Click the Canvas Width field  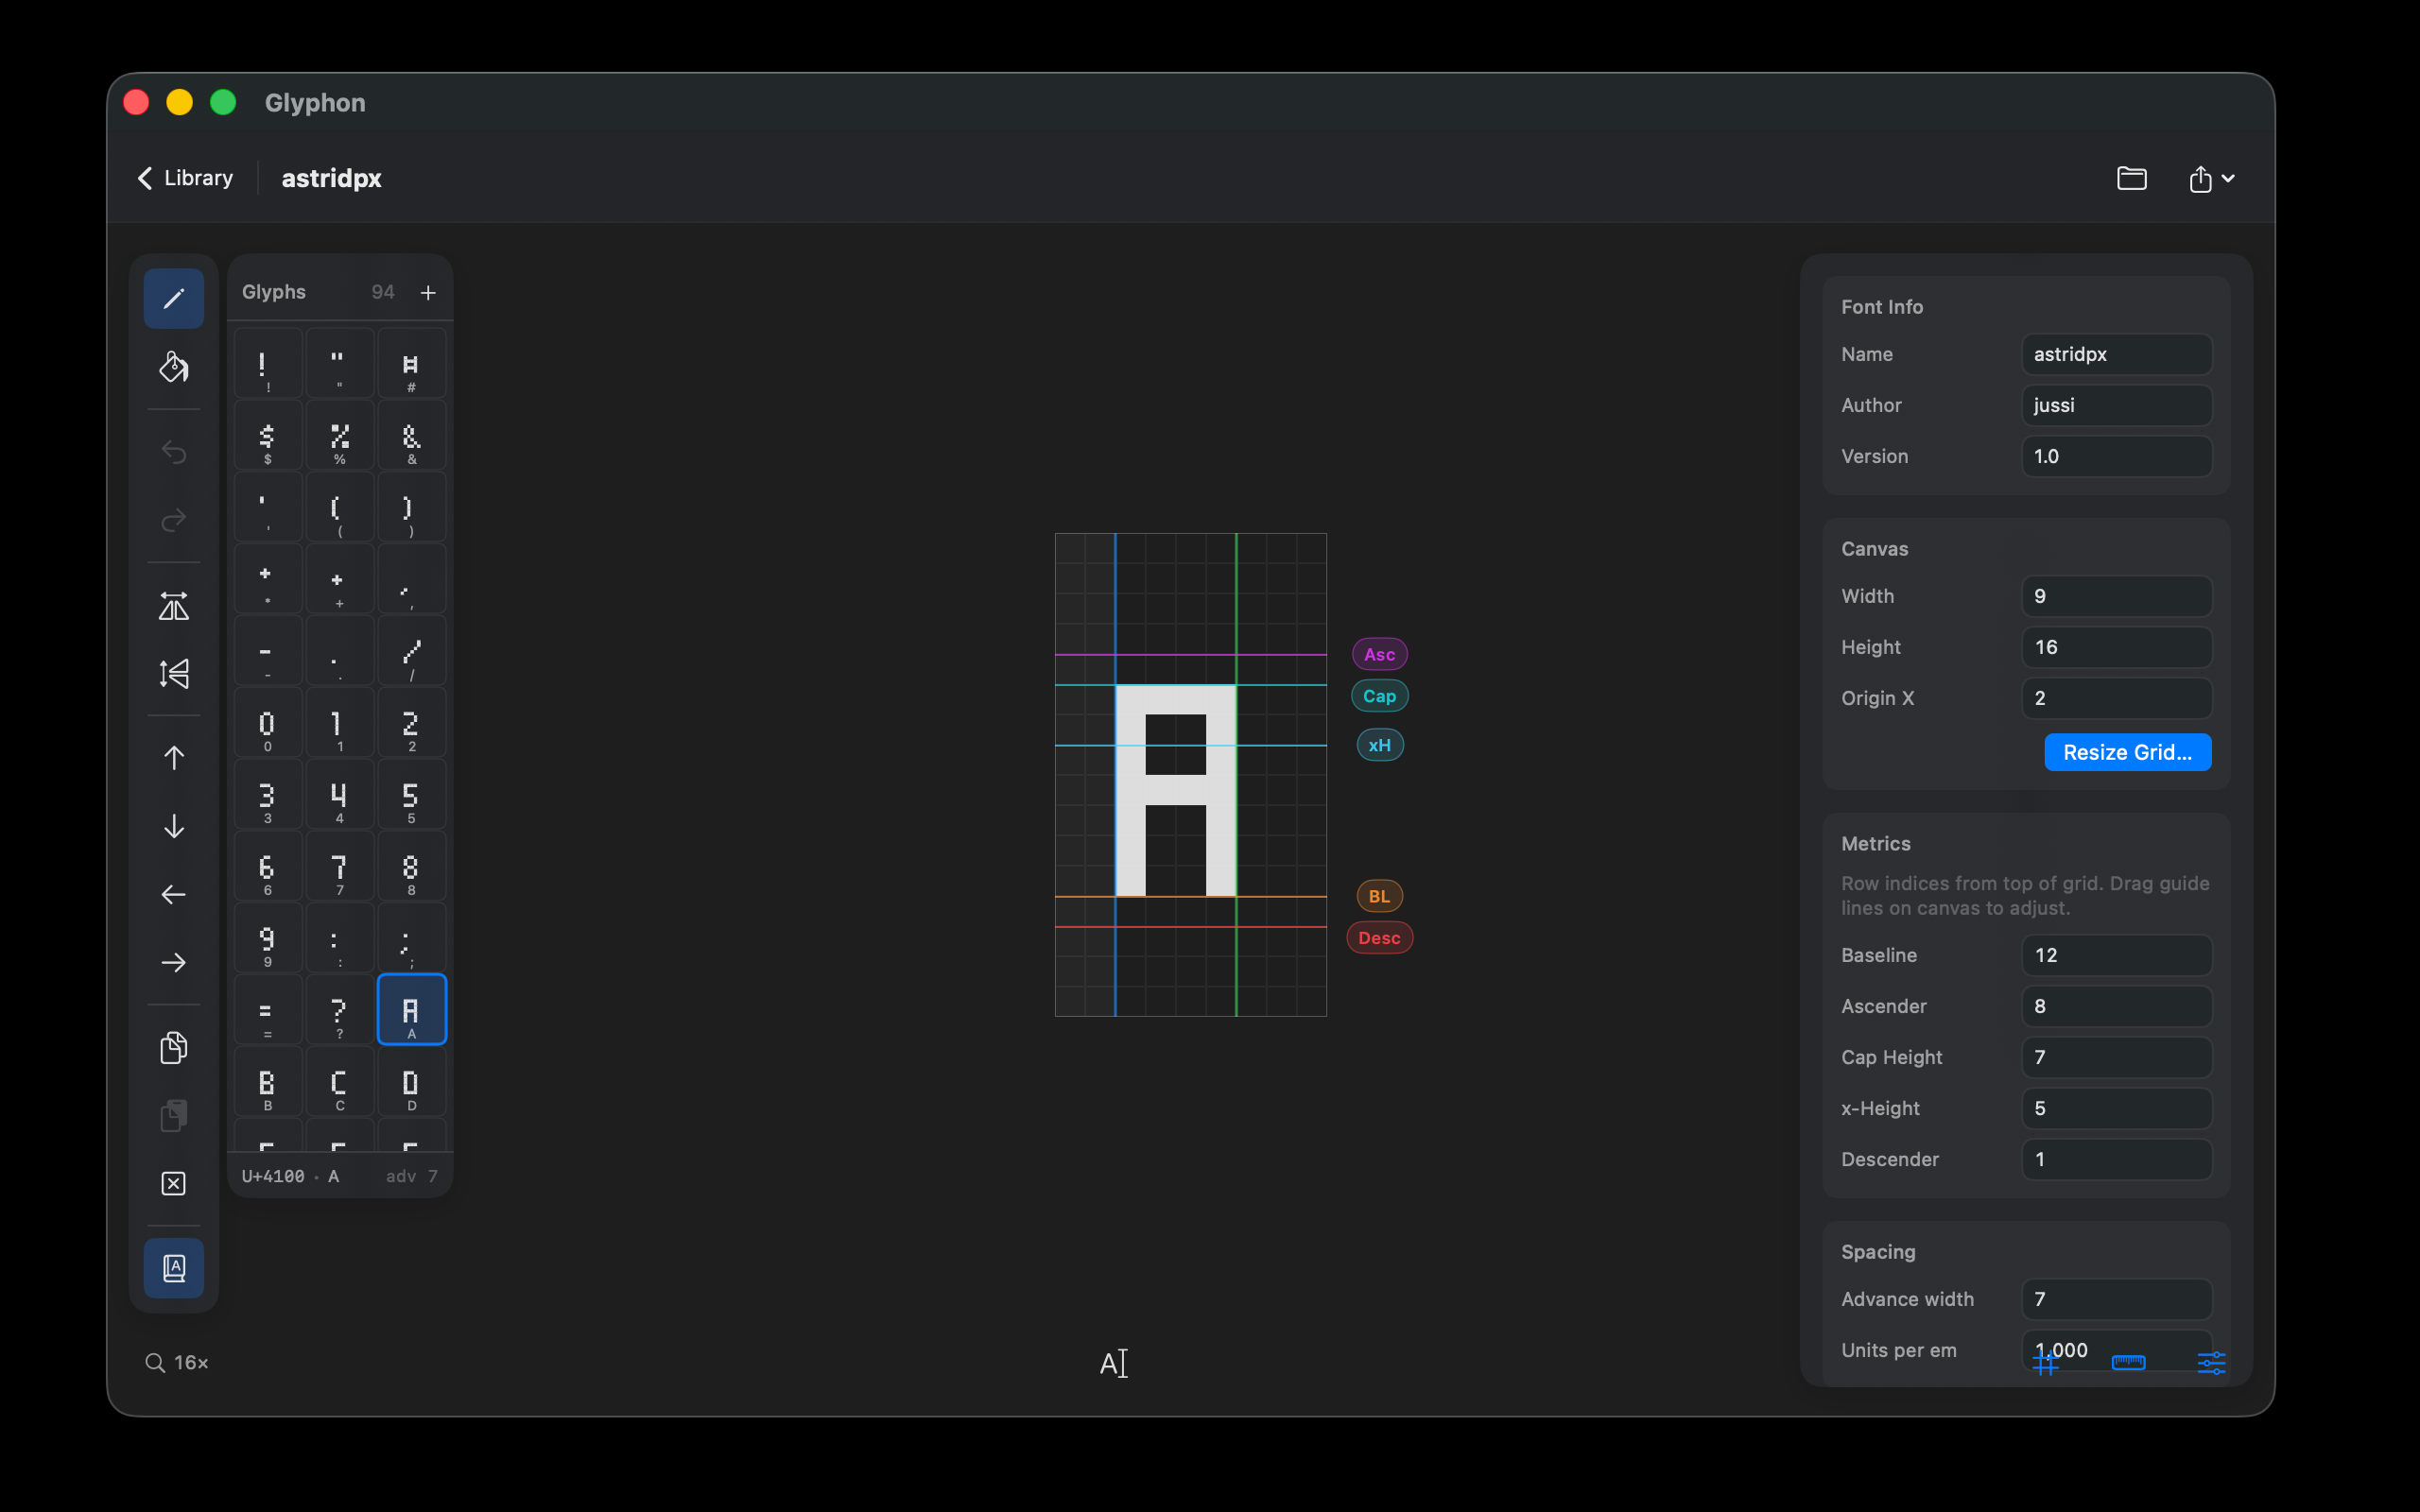[2116, 596]
